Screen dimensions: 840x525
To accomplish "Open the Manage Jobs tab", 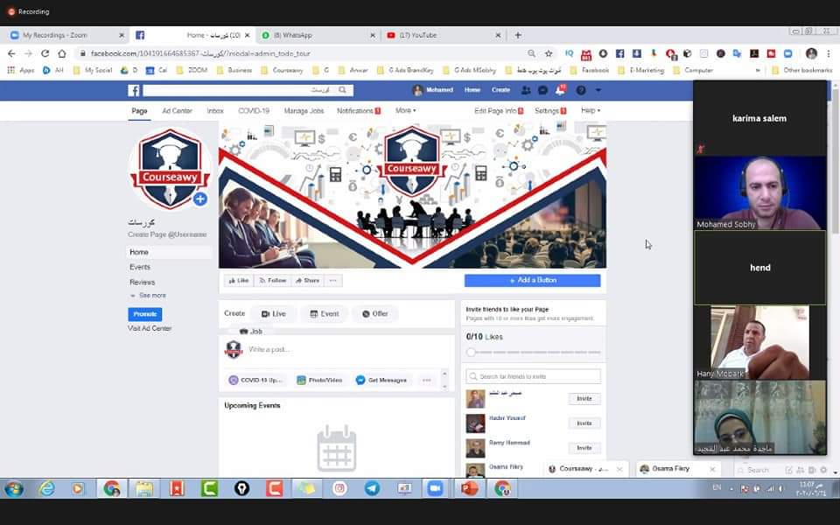I will pos(304,111).
